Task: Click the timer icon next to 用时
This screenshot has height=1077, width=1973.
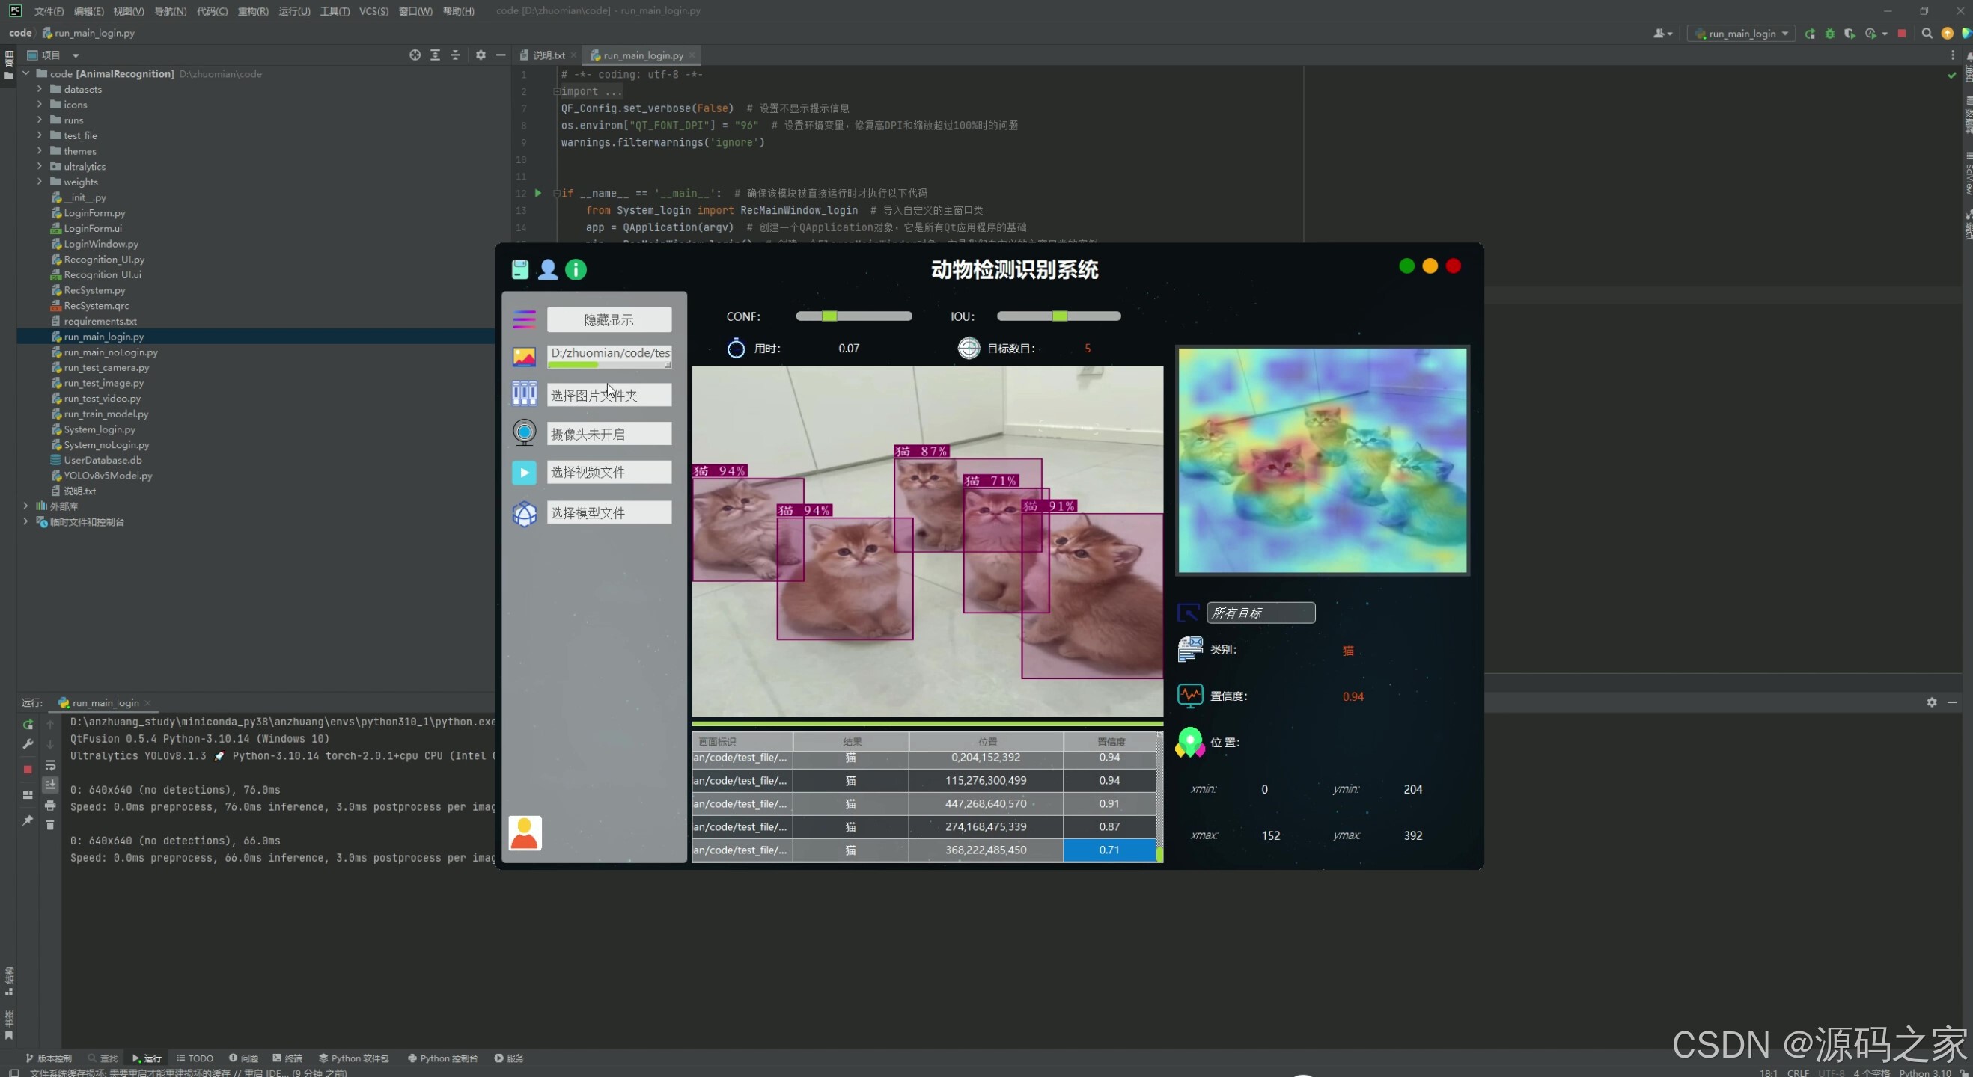Action: coord(735,349)
